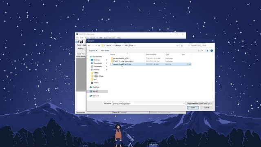The width and height of the screenshot is (261, 147).
Task: Click inside the Search STM32_STlink box
Action: [x=200, y=45]
